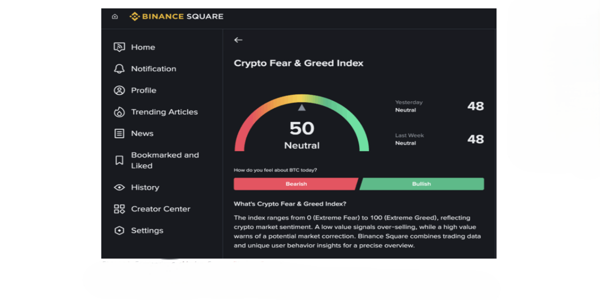This screenshot has width=600, height=300.
Task: Click the Home feed icon in sidebar
Action: pos(119,47)
